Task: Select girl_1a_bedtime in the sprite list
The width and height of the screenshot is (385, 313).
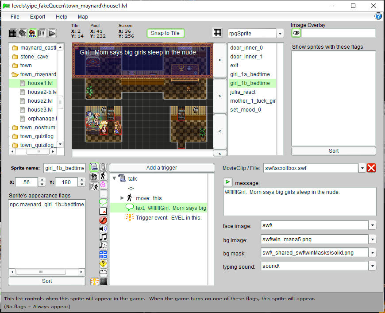Action: (250, 74)
